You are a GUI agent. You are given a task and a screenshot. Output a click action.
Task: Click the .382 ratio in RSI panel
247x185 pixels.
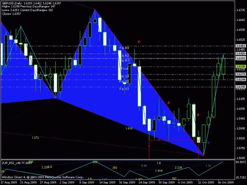pyautogui.click(x=115, y=168)
